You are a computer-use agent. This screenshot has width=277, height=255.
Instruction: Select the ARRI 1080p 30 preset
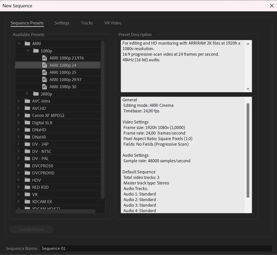tap(58, 87)
